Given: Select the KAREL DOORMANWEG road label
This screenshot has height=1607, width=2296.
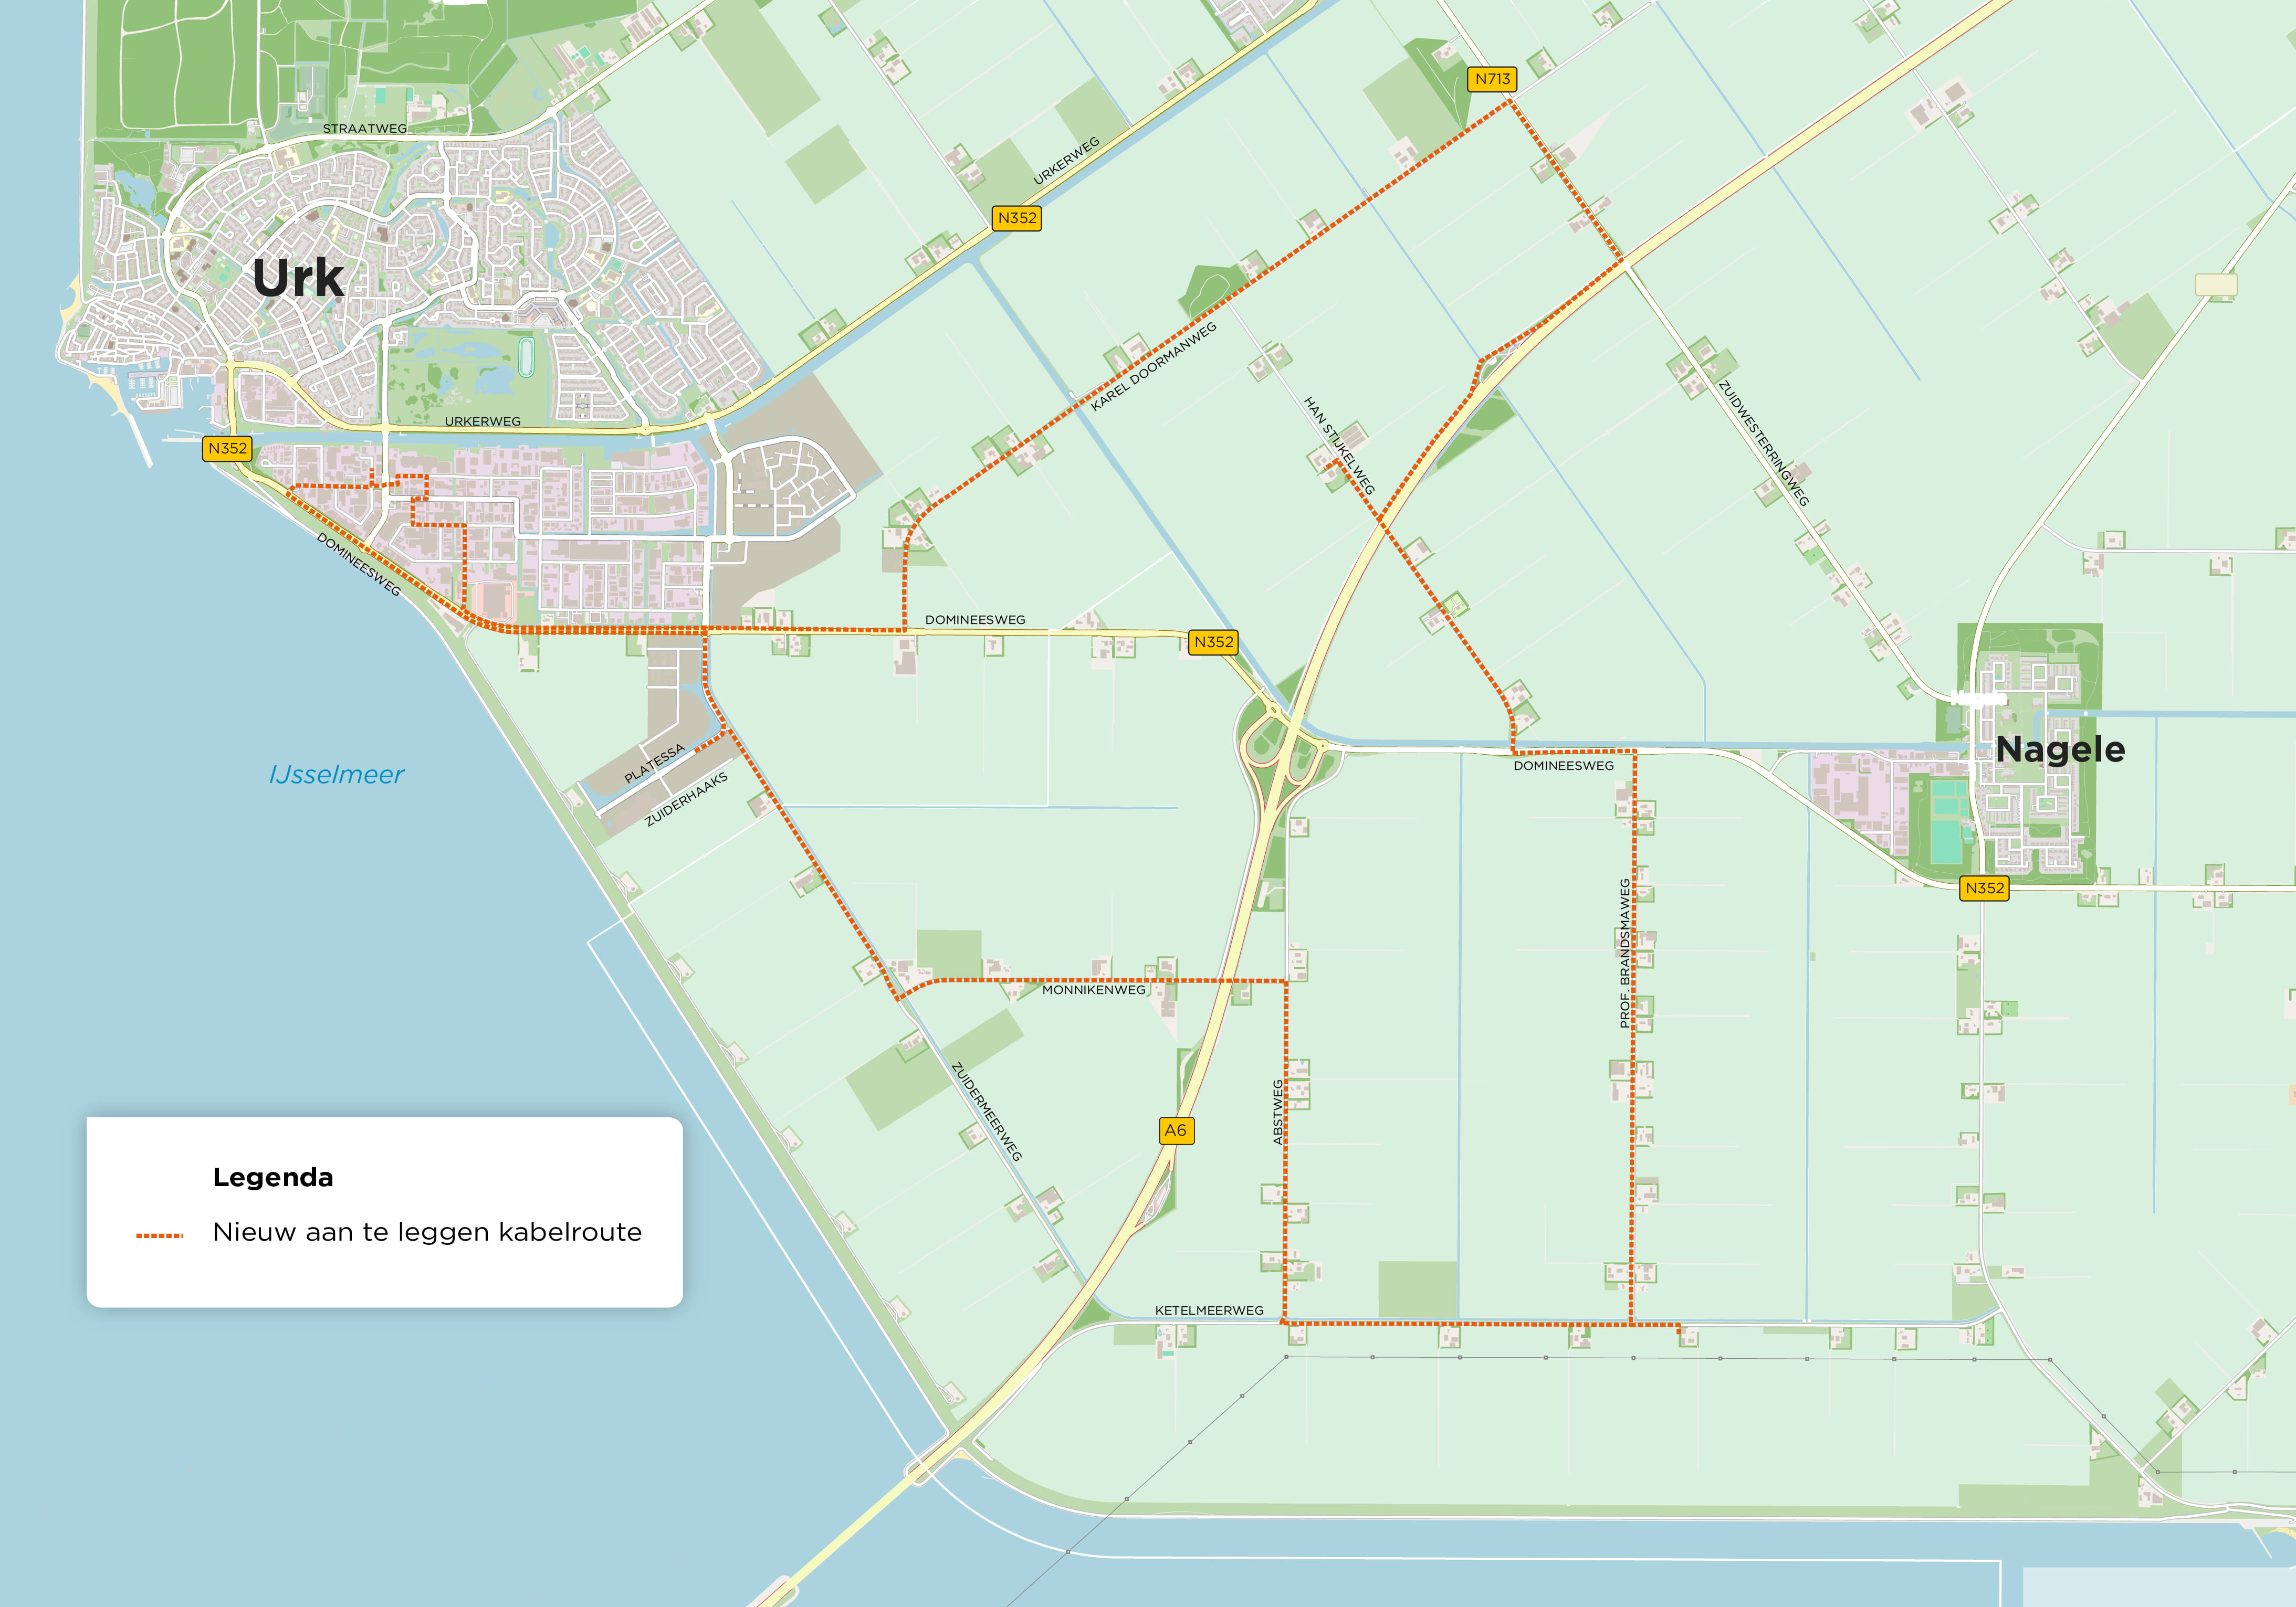Looking at the screenshot, I should 1154,366.
